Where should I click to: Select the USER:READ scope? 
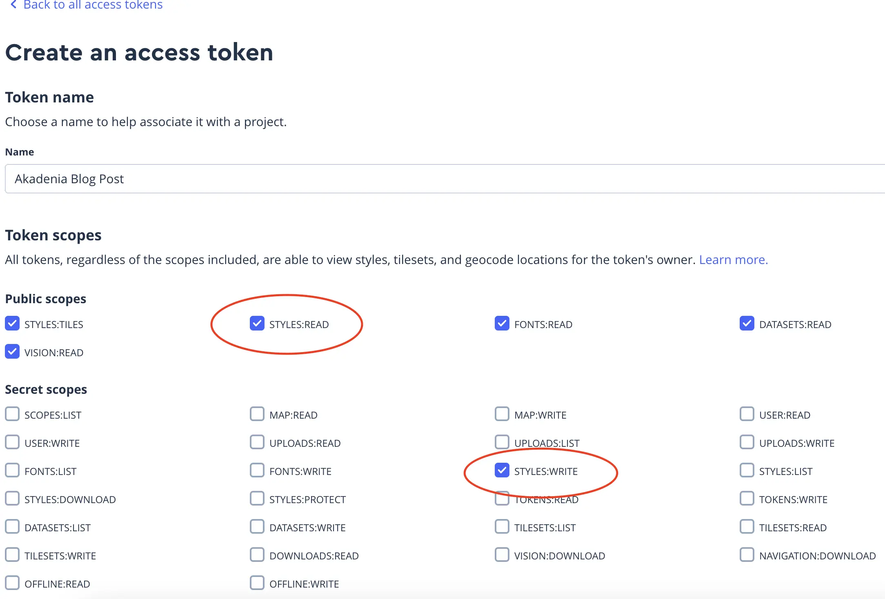(x=747, y=414)
